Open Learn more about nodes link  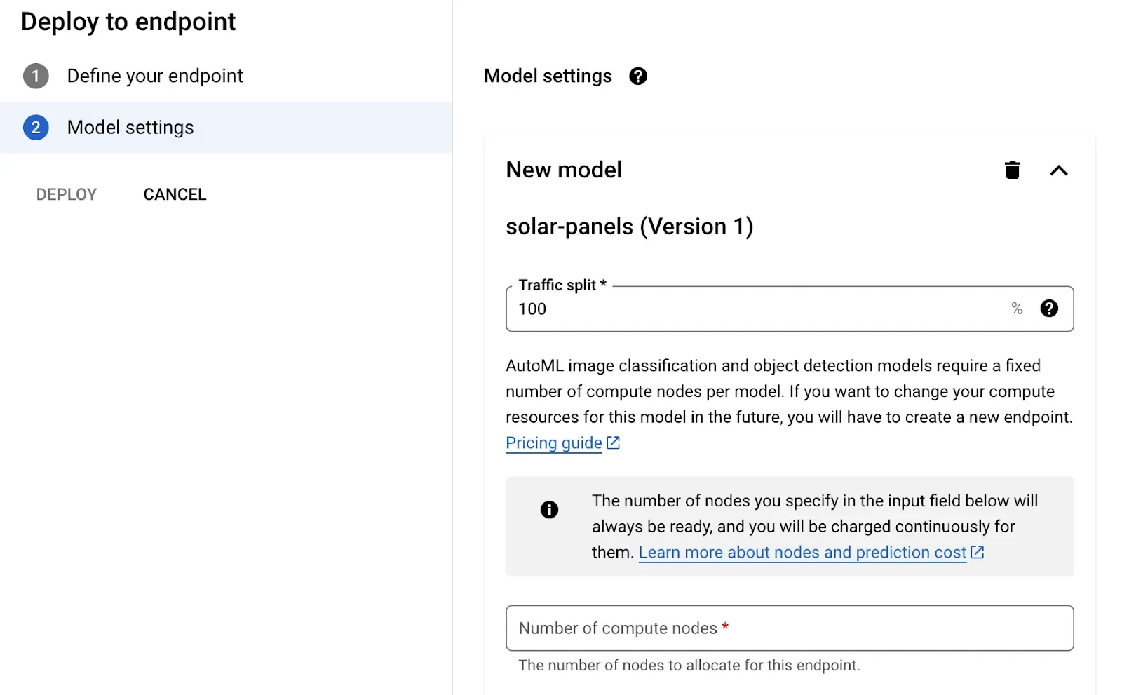pos(802,553)
